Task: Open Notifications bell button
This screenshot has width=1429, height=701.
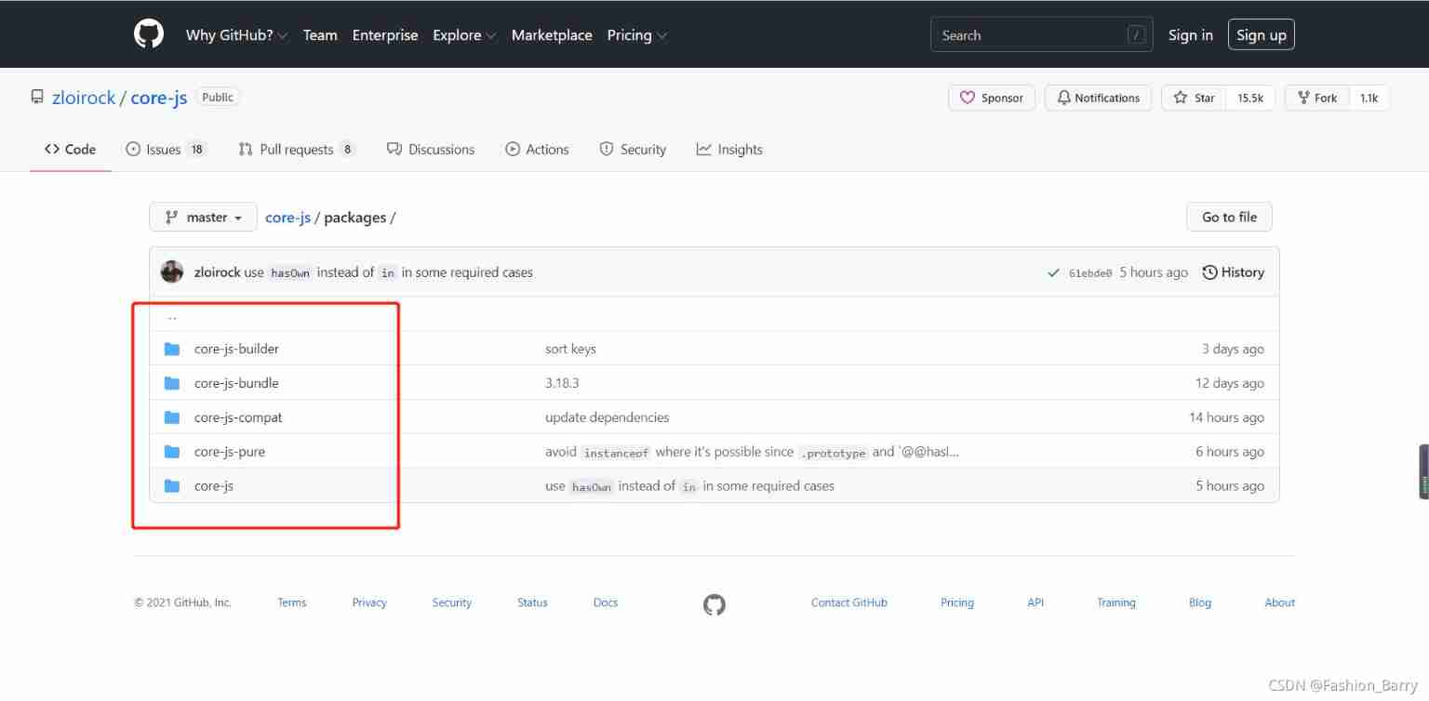Action: (1098, 98)
